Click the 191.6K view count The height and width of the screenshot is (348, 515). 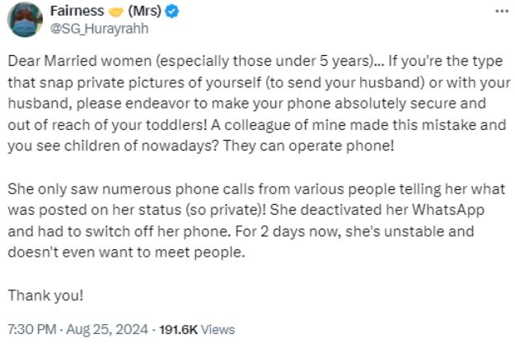pyautogui.click(x=178, y=329)
